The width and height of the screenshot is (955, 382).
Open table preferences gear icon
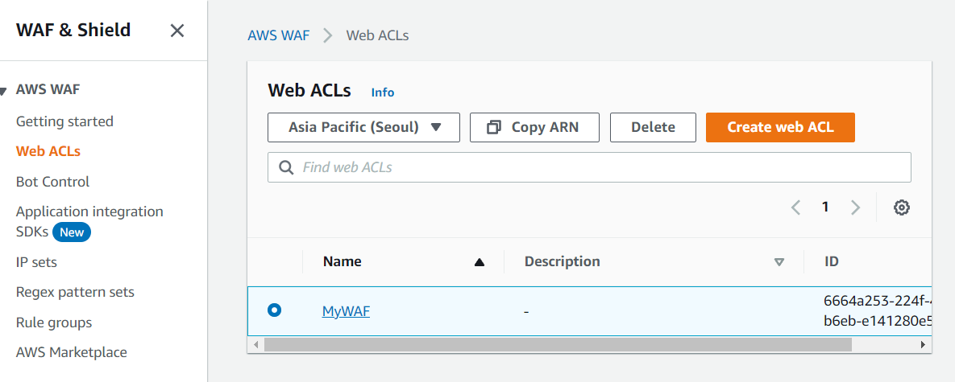901,207
